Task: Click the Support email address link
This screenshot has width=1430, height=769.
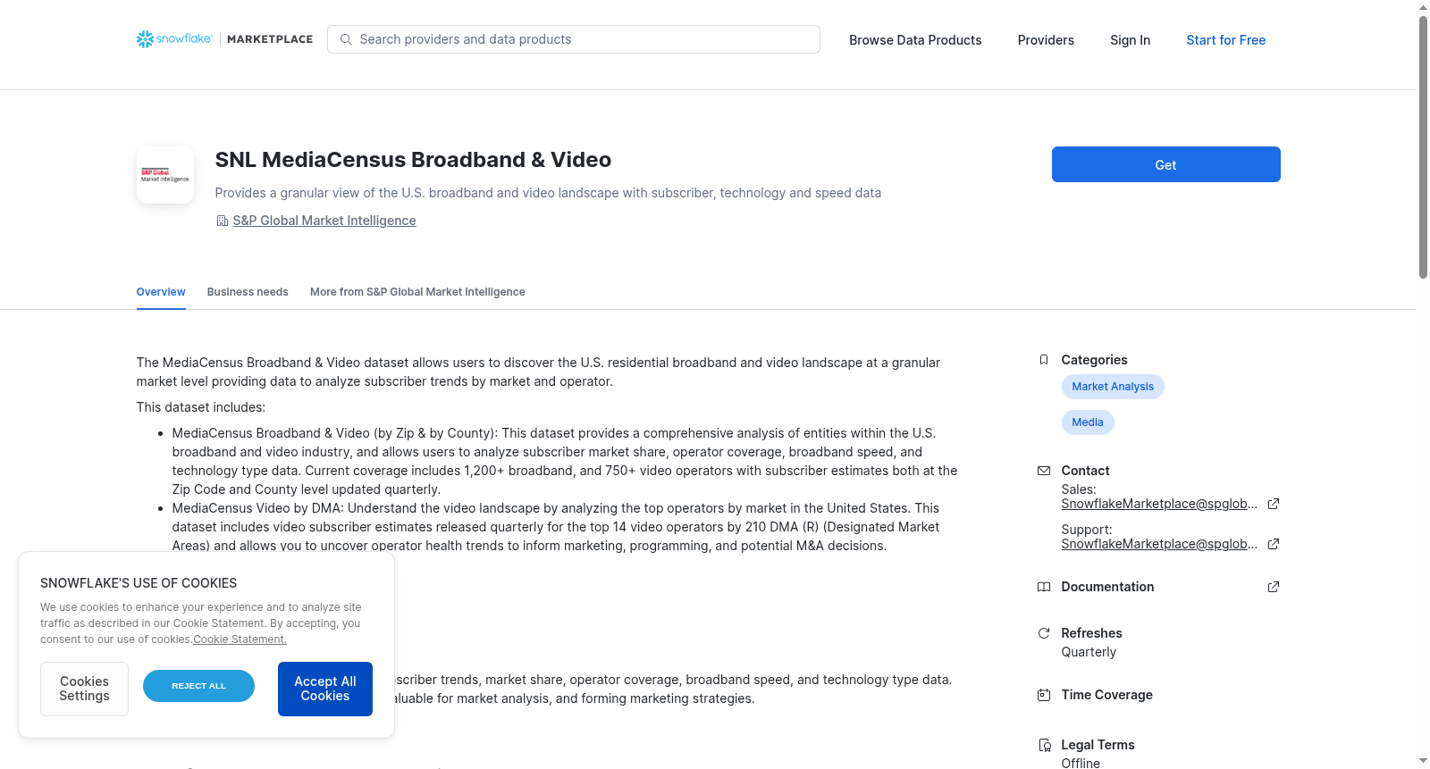Action: tap(1159, 544)
